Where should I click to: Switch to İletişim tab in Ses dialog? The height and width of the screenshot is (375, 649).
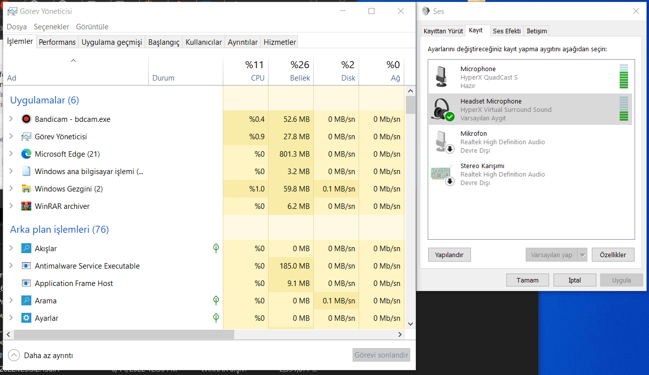point(537,31)
